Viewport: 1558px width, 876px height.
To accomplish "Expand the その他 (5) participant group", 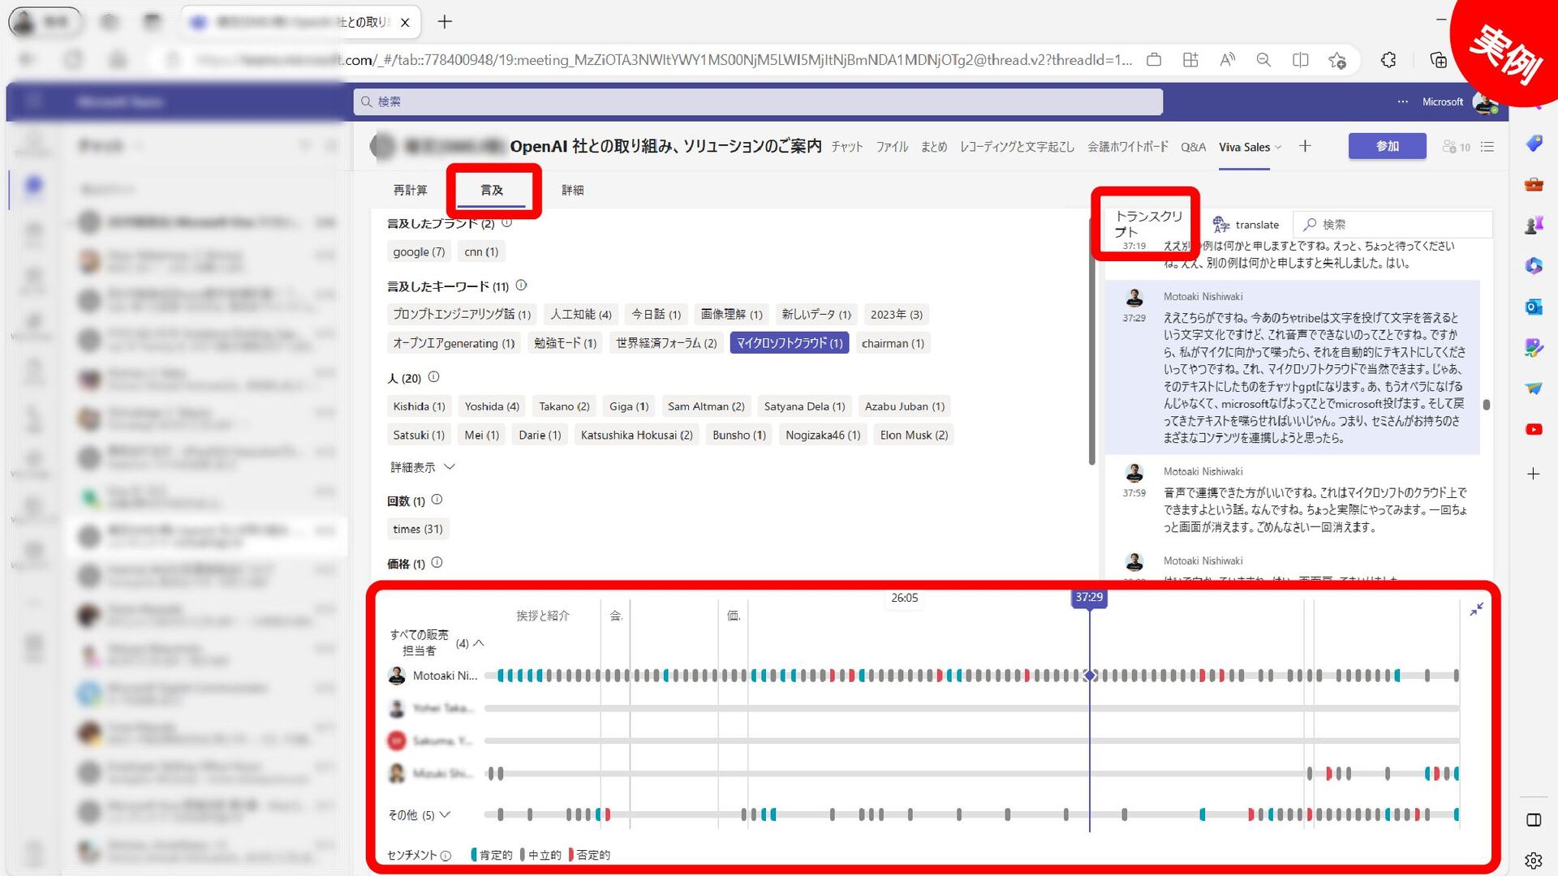I will coord(445,814).
